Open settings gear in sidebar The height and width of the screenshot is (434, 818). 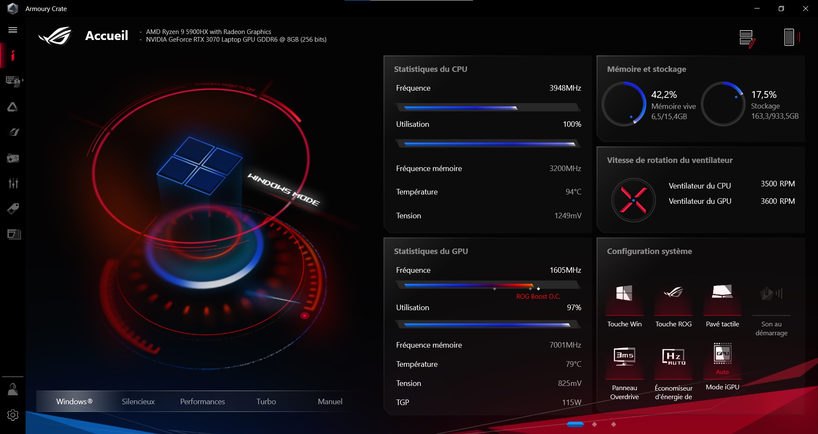pyautogui.click(x=13, y=415)
